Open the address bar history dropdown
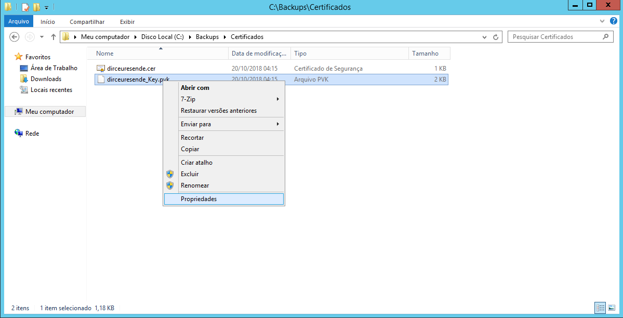 pyautogui.click(x=484, y=37)
